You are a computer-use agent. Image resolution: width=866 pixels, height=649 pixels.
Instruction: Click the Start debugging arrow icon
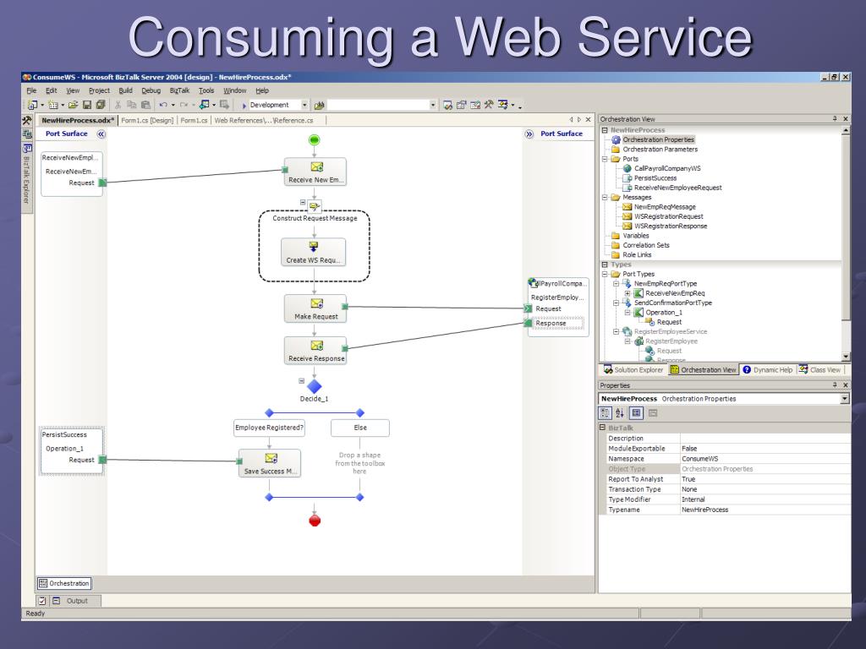pos(244,106)
